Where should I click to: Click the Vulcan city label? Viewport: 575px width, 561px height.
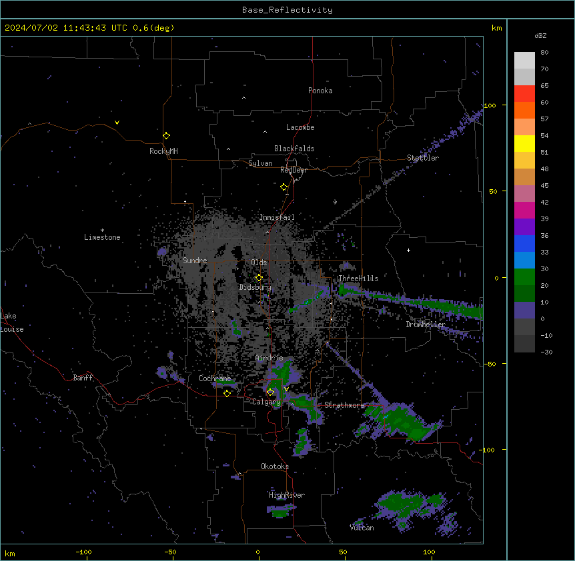(x=362, y=528)
